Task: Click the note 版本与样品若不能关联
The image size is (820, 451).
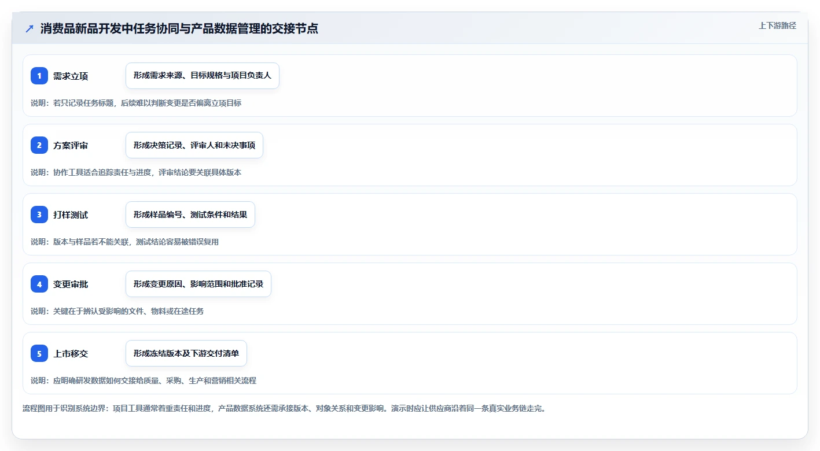Action: pyautogui.click(x=91, y=242)
